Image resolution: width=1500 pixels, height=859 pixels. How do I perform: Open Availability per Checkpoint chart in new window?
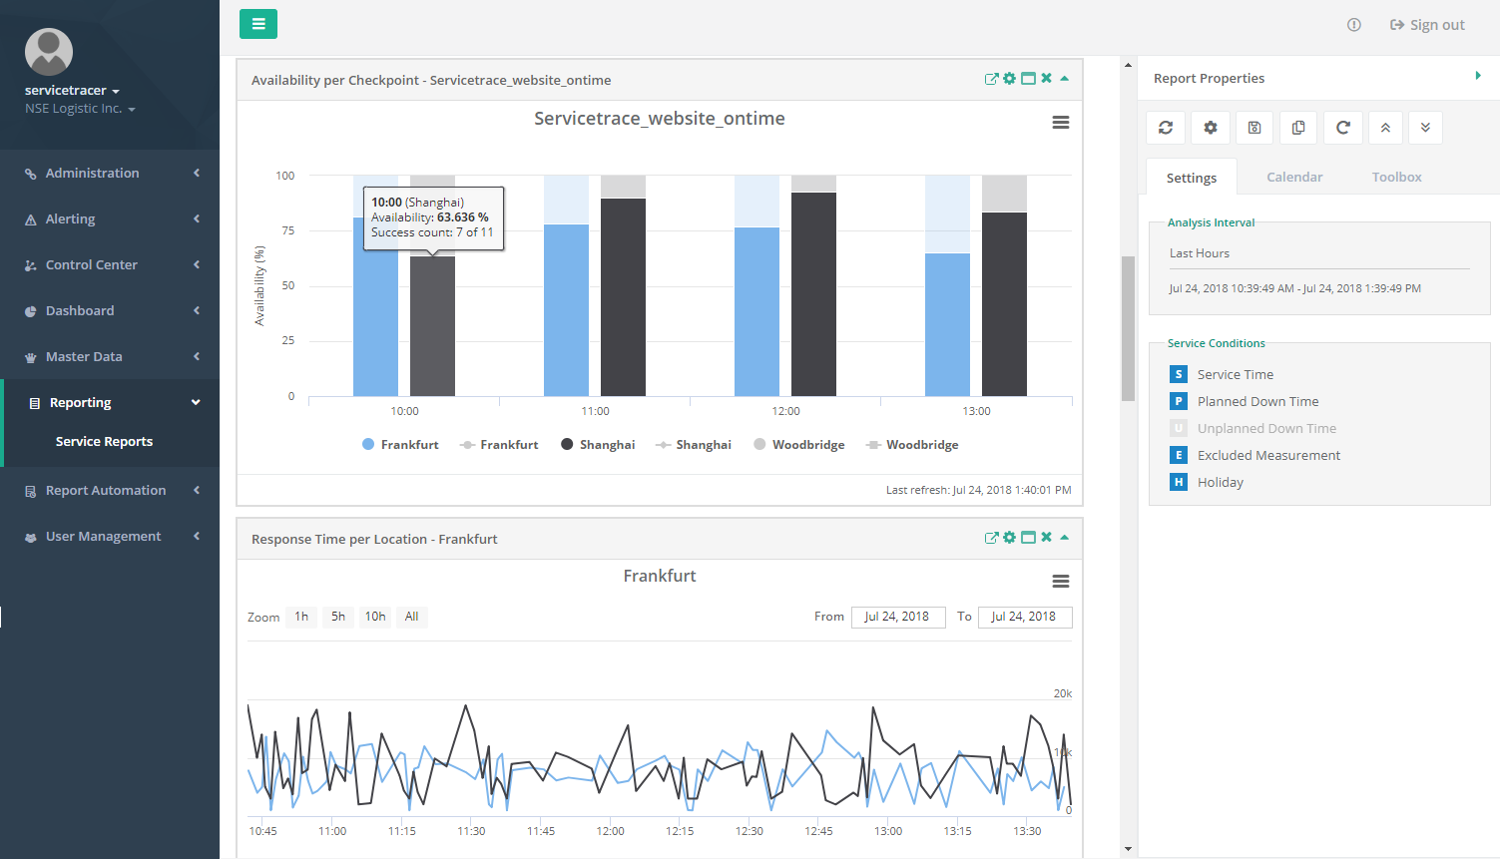[x=991, y=79]
